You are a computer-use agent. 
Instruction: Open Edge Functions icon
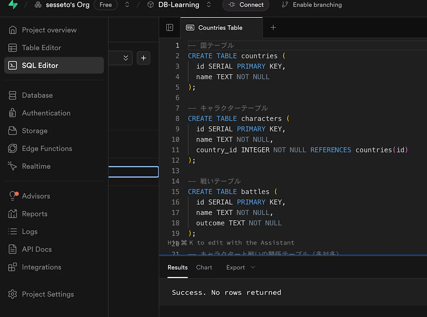click(x=12, y=149)
